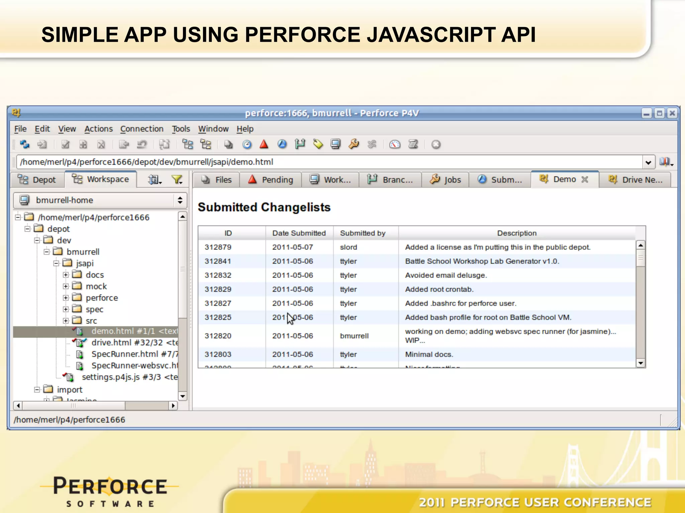Click the workspace tree vertical scrollbar thumb
The image size is (685, 513).
tap(182, 269)
